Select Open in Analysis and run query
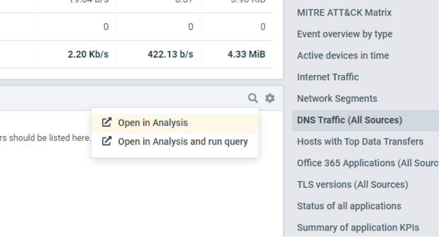 182,141
